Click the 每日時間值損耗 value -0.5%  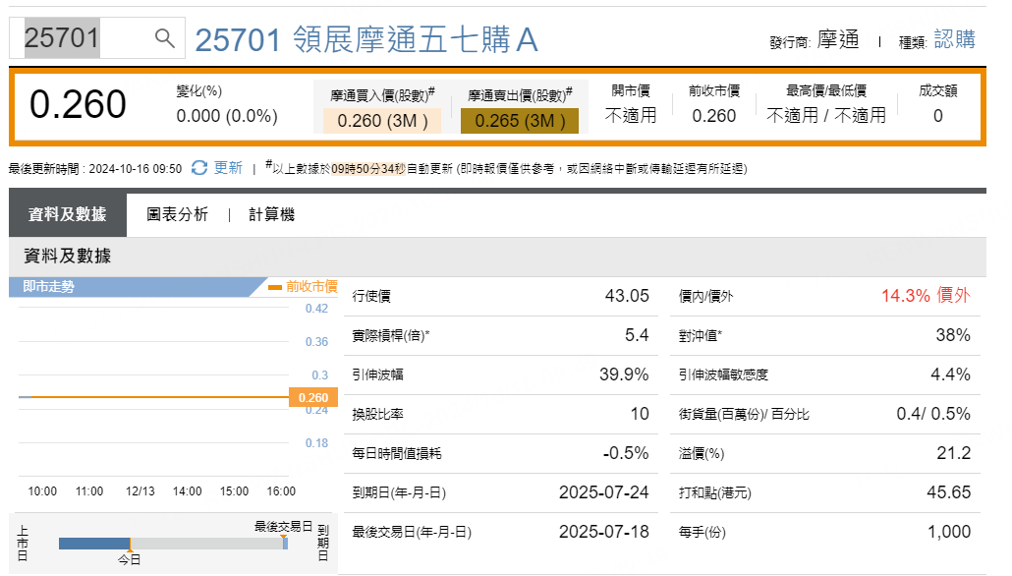point(626,453)
